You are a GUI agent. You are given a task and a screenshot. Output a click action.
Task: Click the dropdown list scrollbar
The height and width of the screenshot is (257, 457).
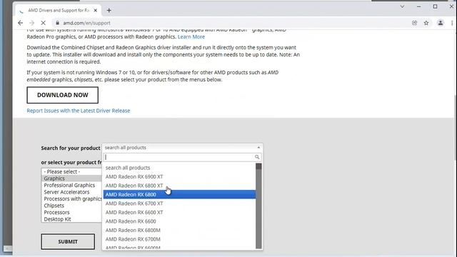coord(258,206)
